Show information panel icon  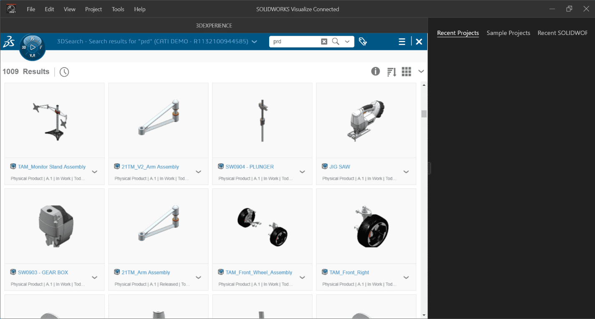[376, 71]
